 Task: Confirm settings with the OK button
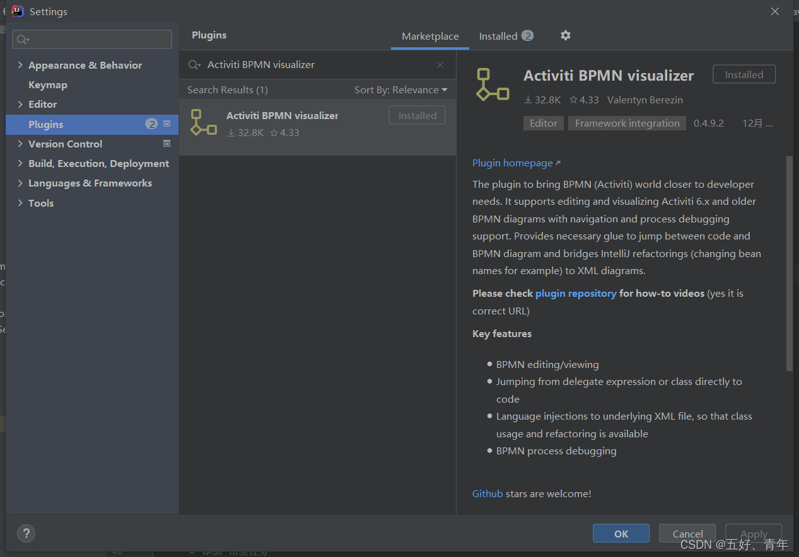[x=621, y=533]
